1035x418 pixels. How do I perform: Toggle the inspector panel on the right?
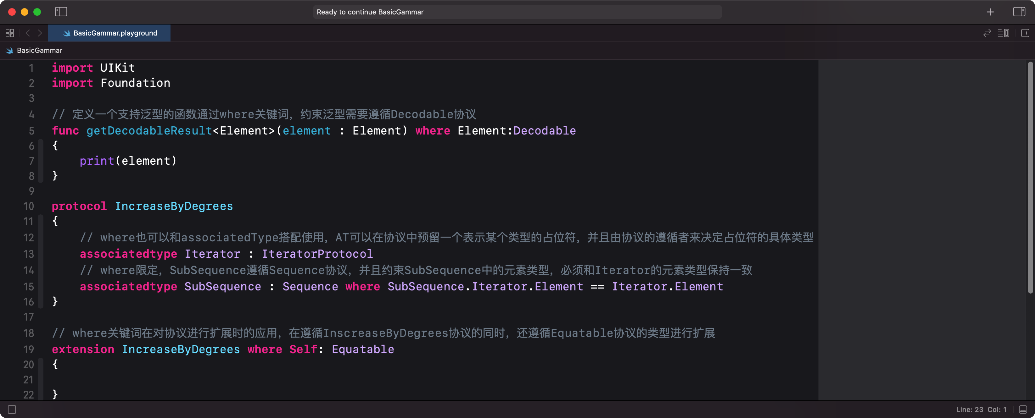point(1019,12)
